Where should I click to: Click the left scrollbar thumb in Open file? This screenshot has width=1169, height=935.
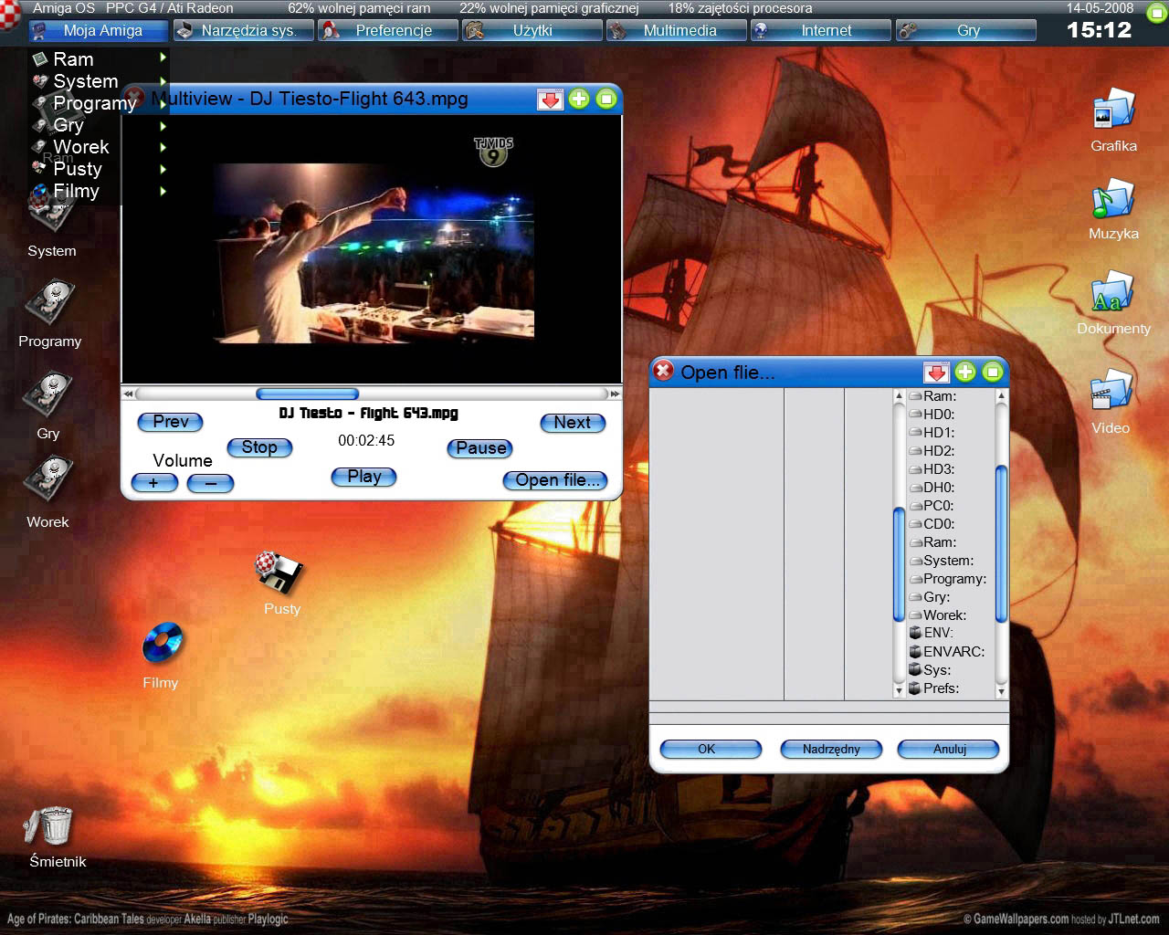pos(899,564)
